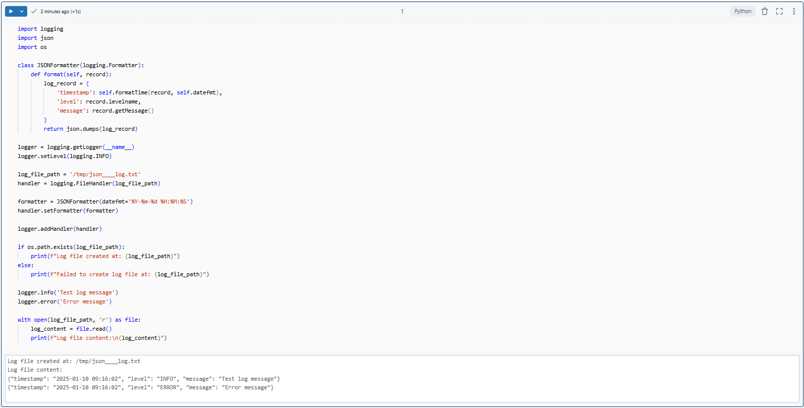Open the cell's three-dot more menu
Viewport: 804px width, 408px height.
(794, 11)
